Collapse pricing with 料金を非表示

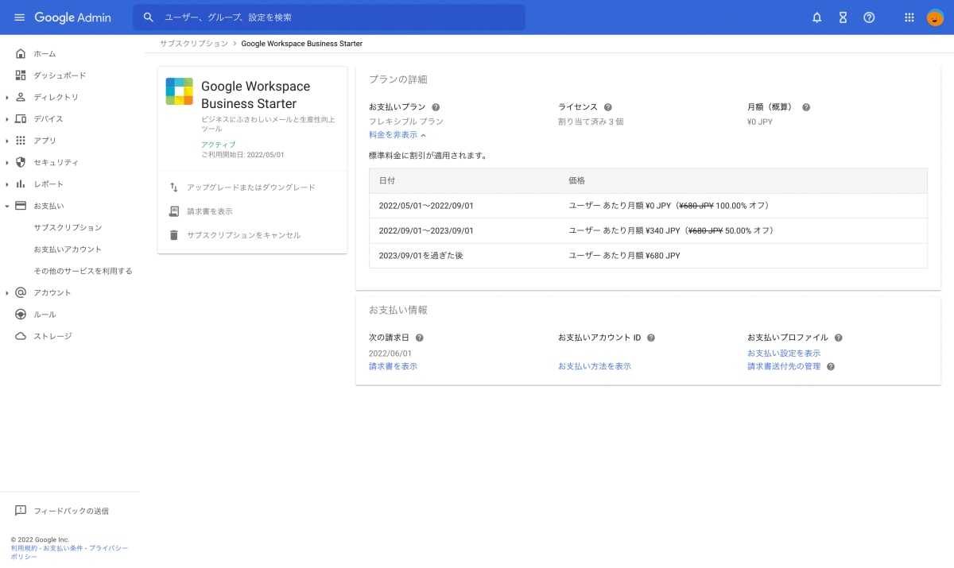click(397, 135)
